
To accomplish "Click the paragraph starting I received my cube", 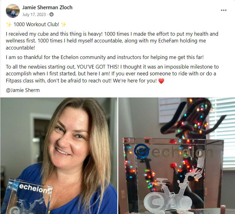I will 112,41.
